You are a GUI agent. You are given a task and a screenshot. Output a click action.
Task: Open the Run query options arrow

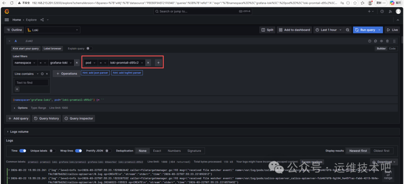coord(379,30)
